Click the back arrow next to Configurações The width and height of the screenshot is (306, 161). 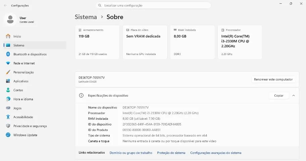point(5,5)
